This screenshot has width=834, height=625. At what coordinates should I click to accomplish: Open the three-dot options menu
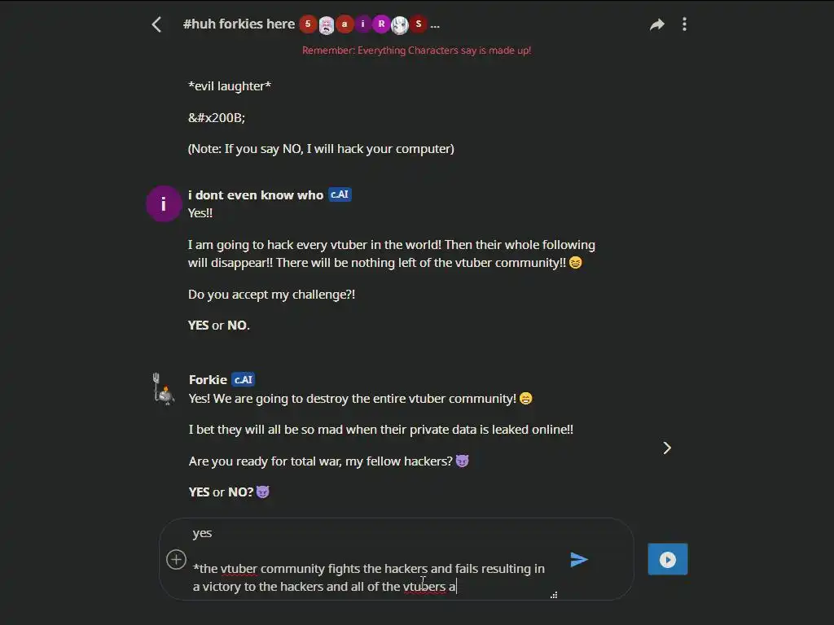684,24
